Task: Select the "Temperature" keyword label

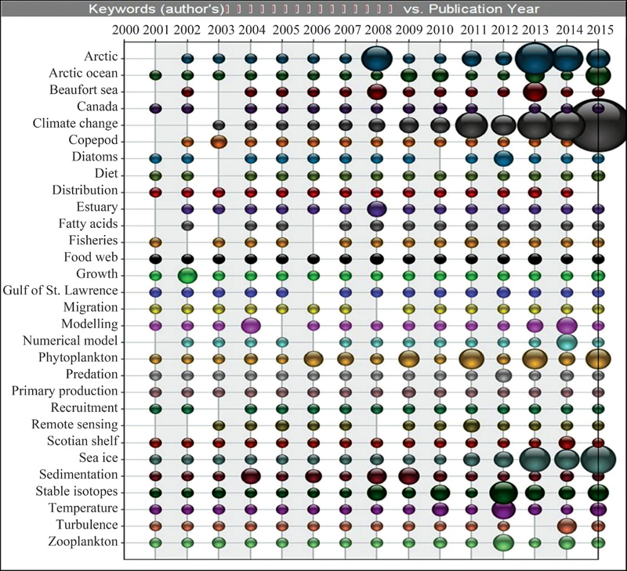Action: (83, 508)
